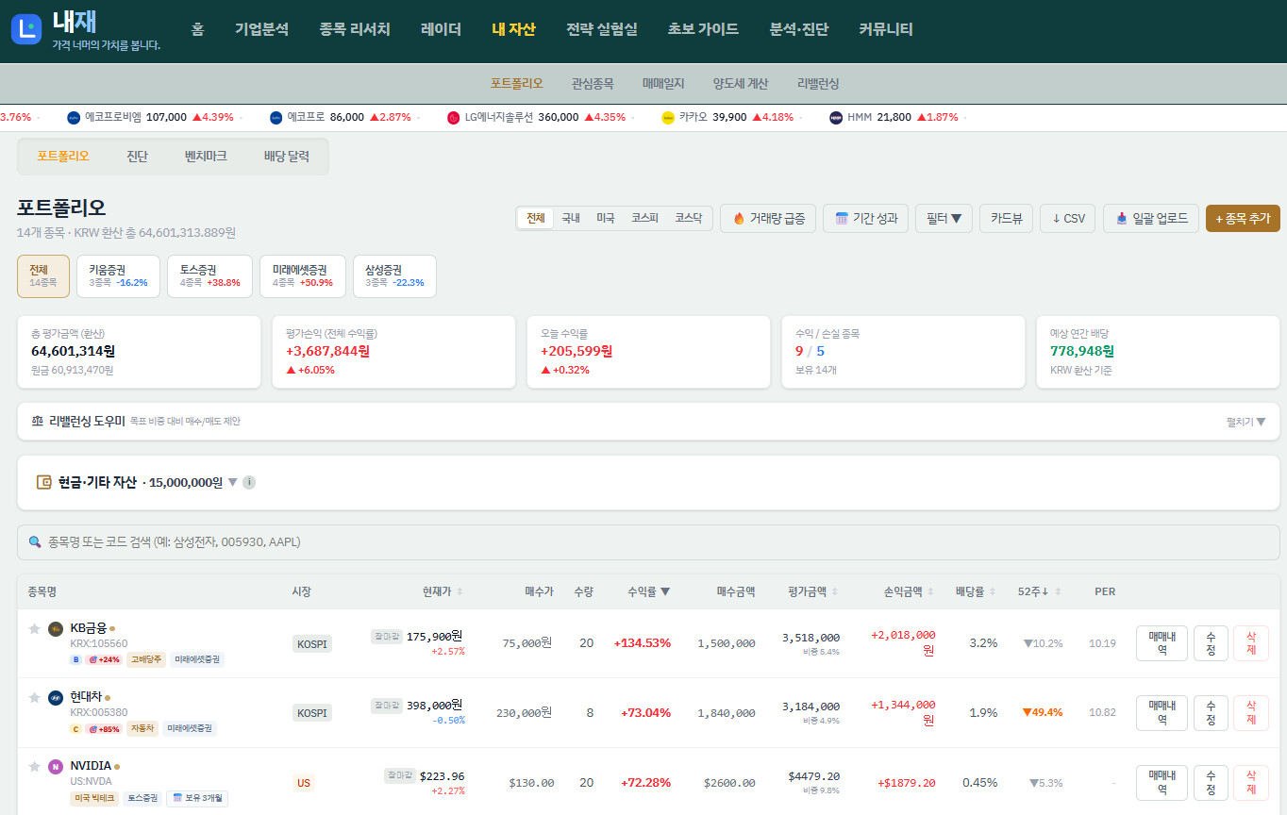Sort by 현재가 column sort arrows
This screenshot has width=1287, height=815.
pyautogui.click(x=460, y=591)
